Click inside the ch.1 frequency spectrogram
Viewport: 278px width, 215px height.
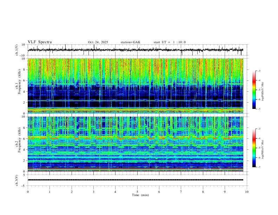click(135, 86)
